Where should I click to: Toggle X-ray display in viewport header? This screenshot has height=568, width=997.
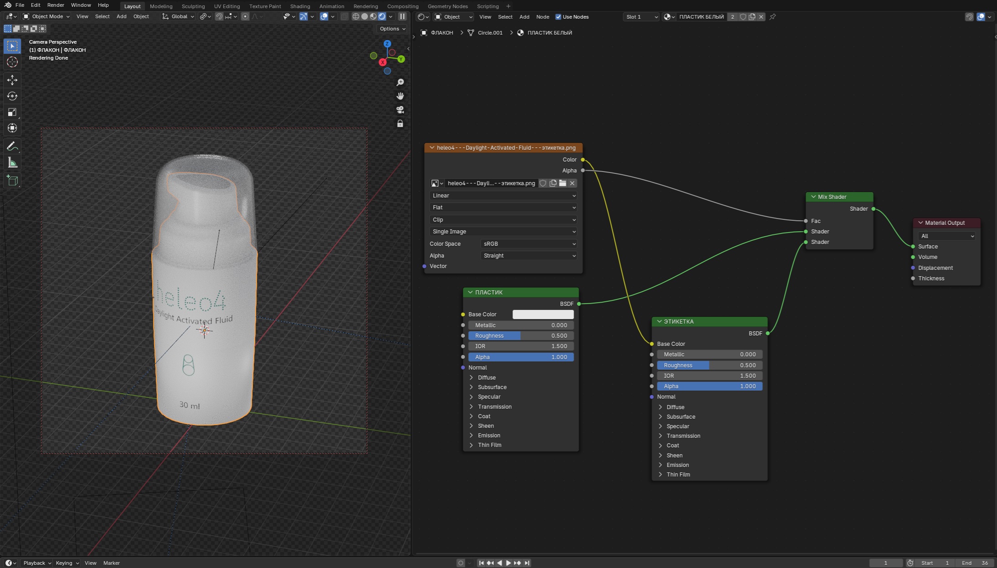point(344,16)
